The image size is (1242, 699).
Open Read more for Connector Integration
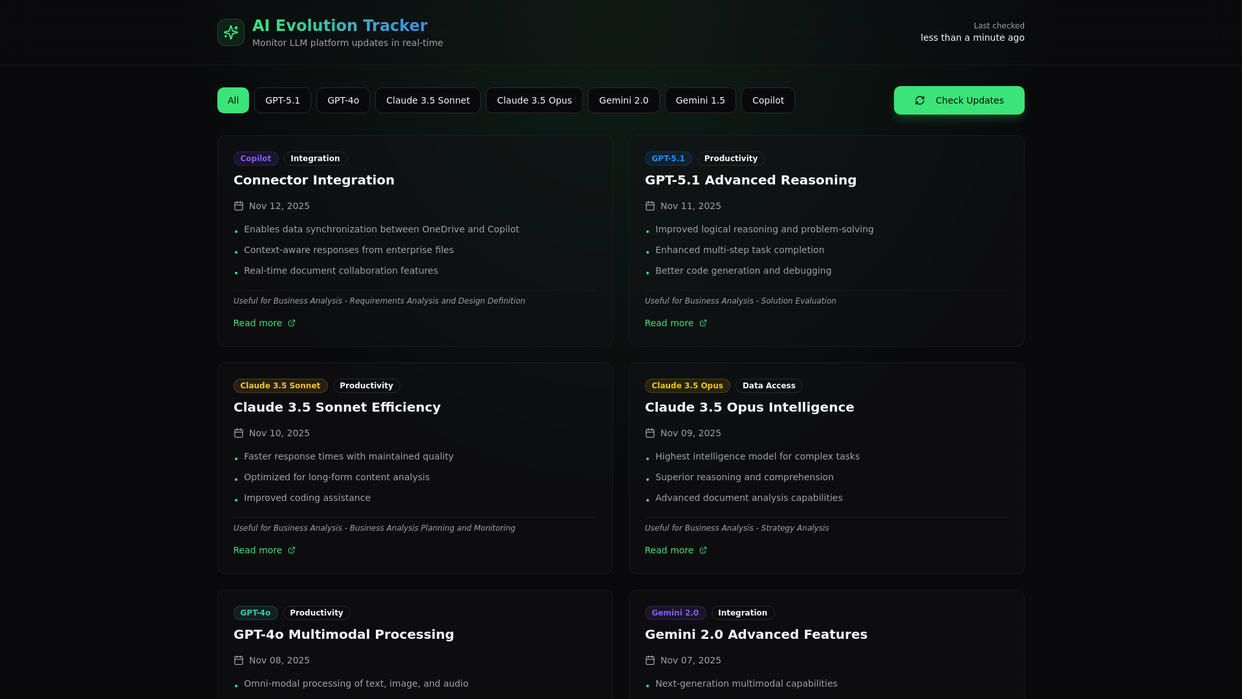265,323
